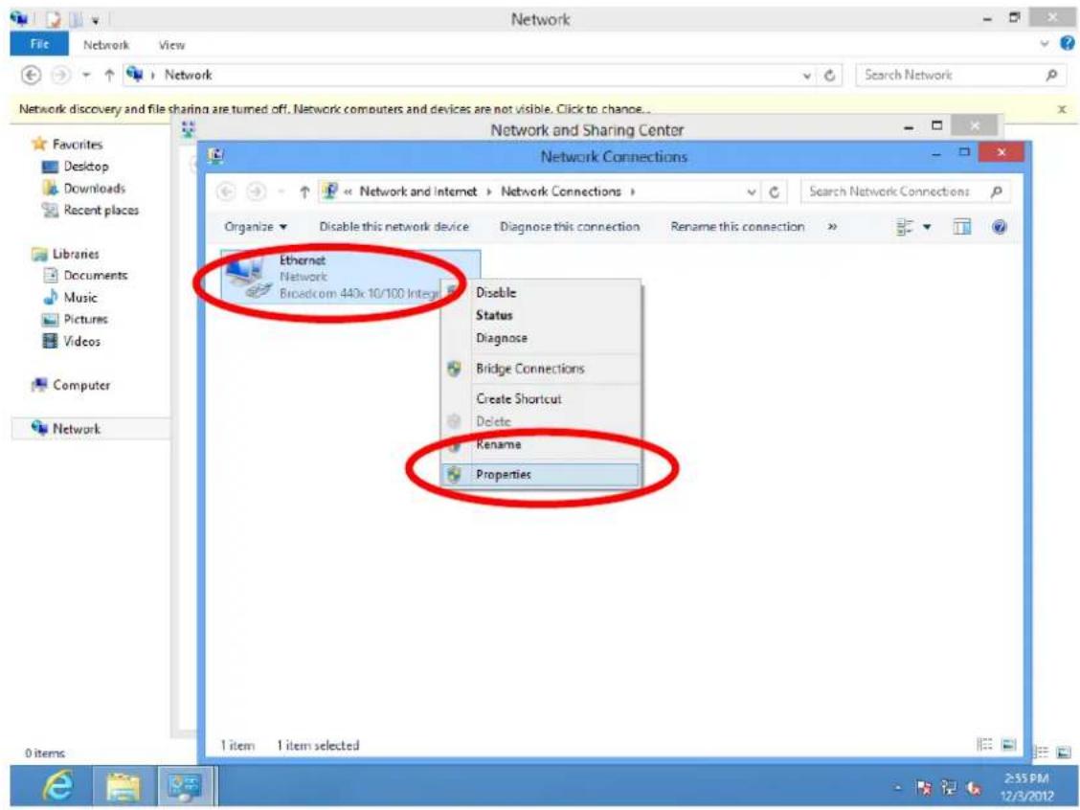Image resolution: width=1080 pixels, height=810 pixels.
Task: Expand the toolbar overflow chevron
Action: pyautogui.click(x=832, y=227)
